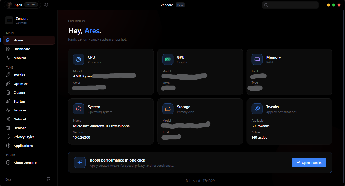Image resolution: width=345 pixels, height=186 pixels.
Task: Open Tweaks in the sidebar
Action: pyautogui.click(x=29, y=75)
